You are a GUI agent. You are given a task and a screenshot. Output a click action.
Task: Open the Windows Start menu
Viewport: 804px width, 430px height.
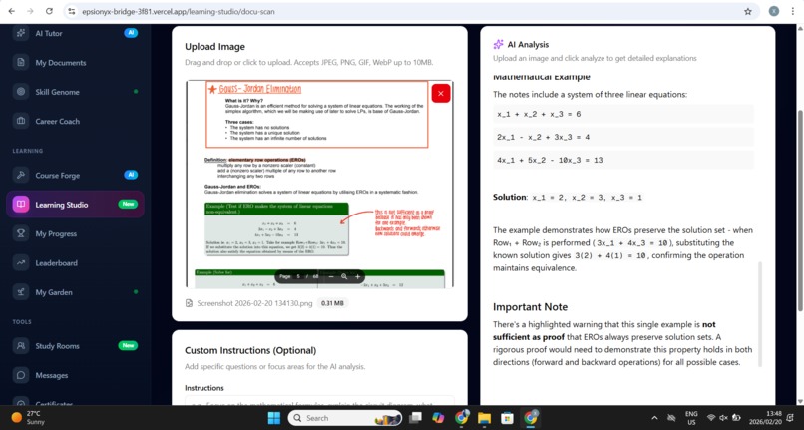tap(274, 418)
